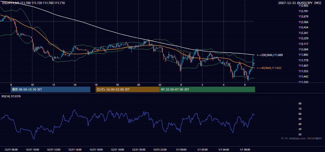
Task: Click RSI scale level 20
Action: point(300,134)
